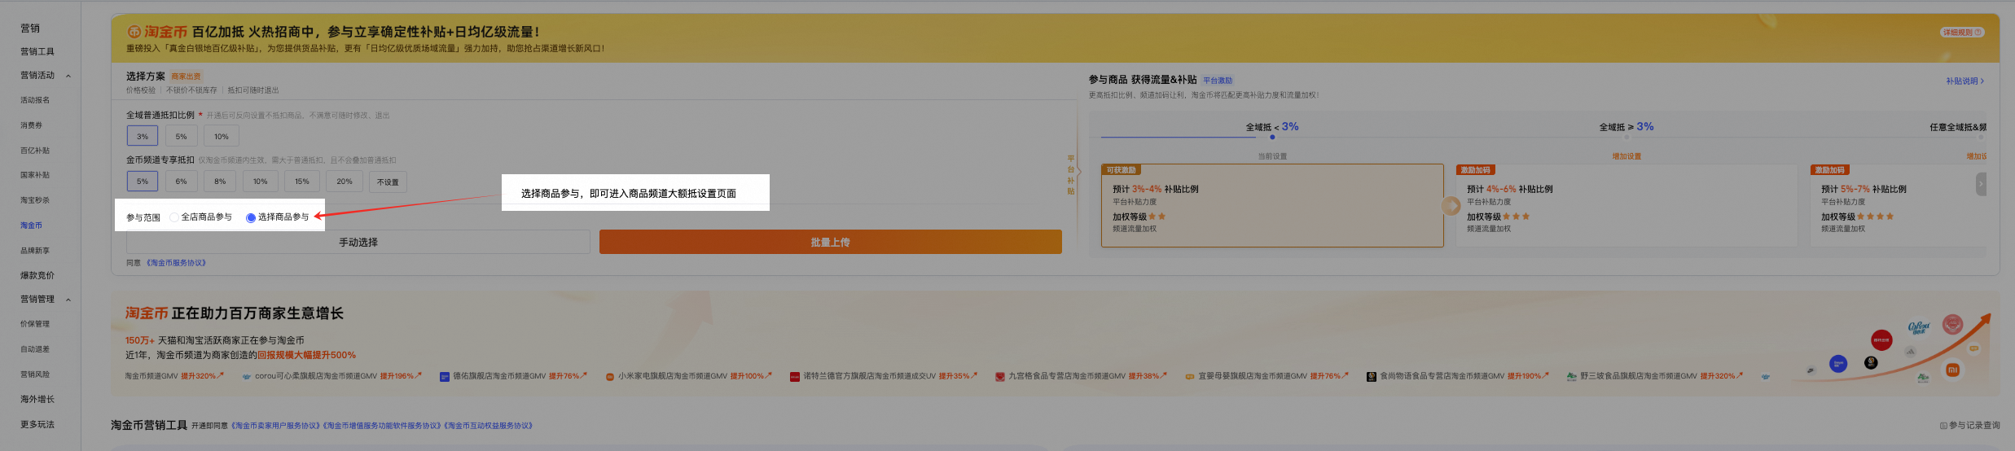The height and width of the screenshot is (451, 2015).
Task: Click the orange arrow circle between incentive cards
Action: pos(1451,206)
